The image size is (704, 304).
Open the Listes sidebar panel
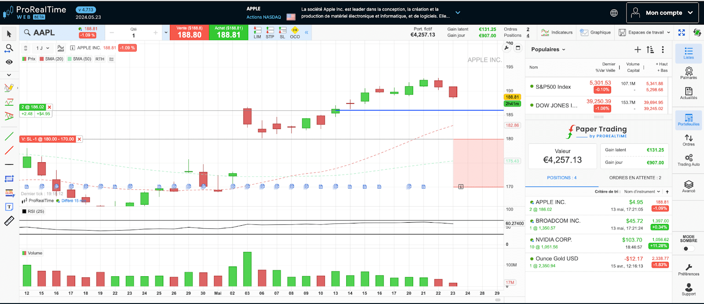[x=689, y=53]
